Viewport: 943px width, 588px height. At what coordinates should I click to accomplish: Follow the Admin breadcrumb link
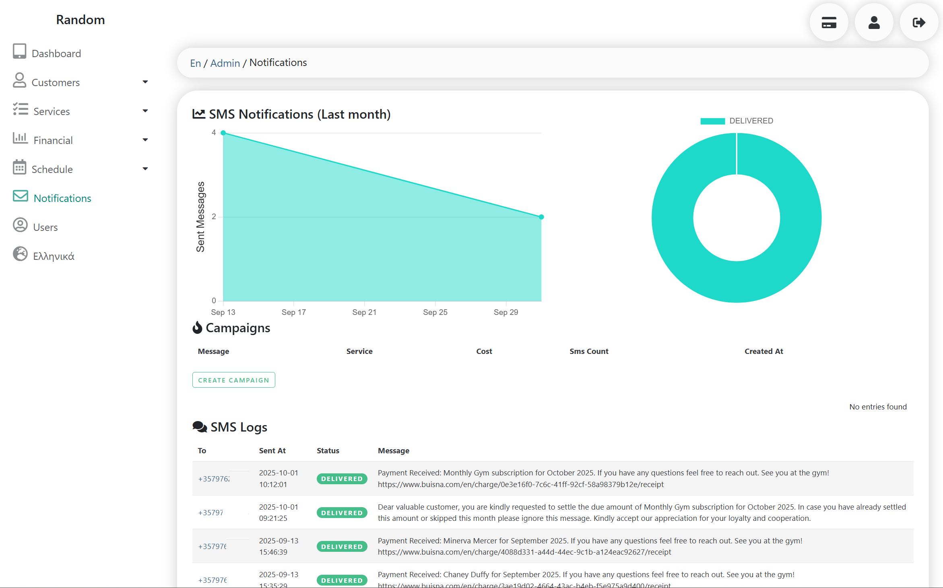[225, 63]
